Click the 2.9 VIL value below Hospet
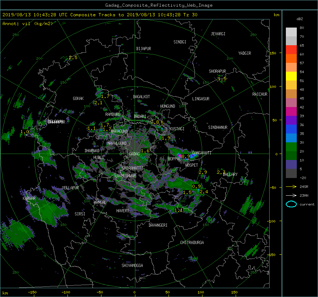Viewport: 318px width, 297px height. pyautogui.click(x=203, y=172)
